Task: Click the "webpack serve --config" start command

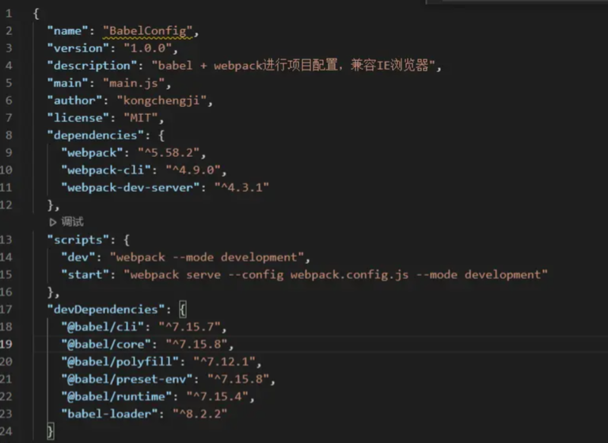Action: pyautogui.click(x=336, y=274)
